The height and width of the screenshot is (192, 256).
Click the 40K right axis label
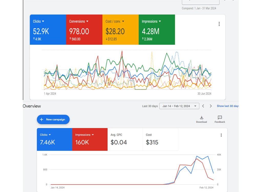[x=219, y=155]
